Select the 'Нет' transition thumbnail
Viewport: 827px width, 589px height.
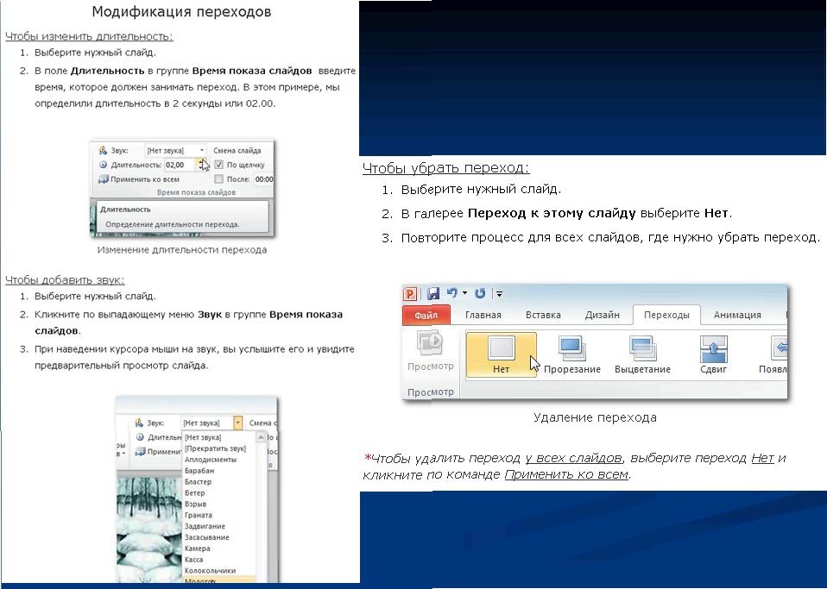click(x=502, y=354)
